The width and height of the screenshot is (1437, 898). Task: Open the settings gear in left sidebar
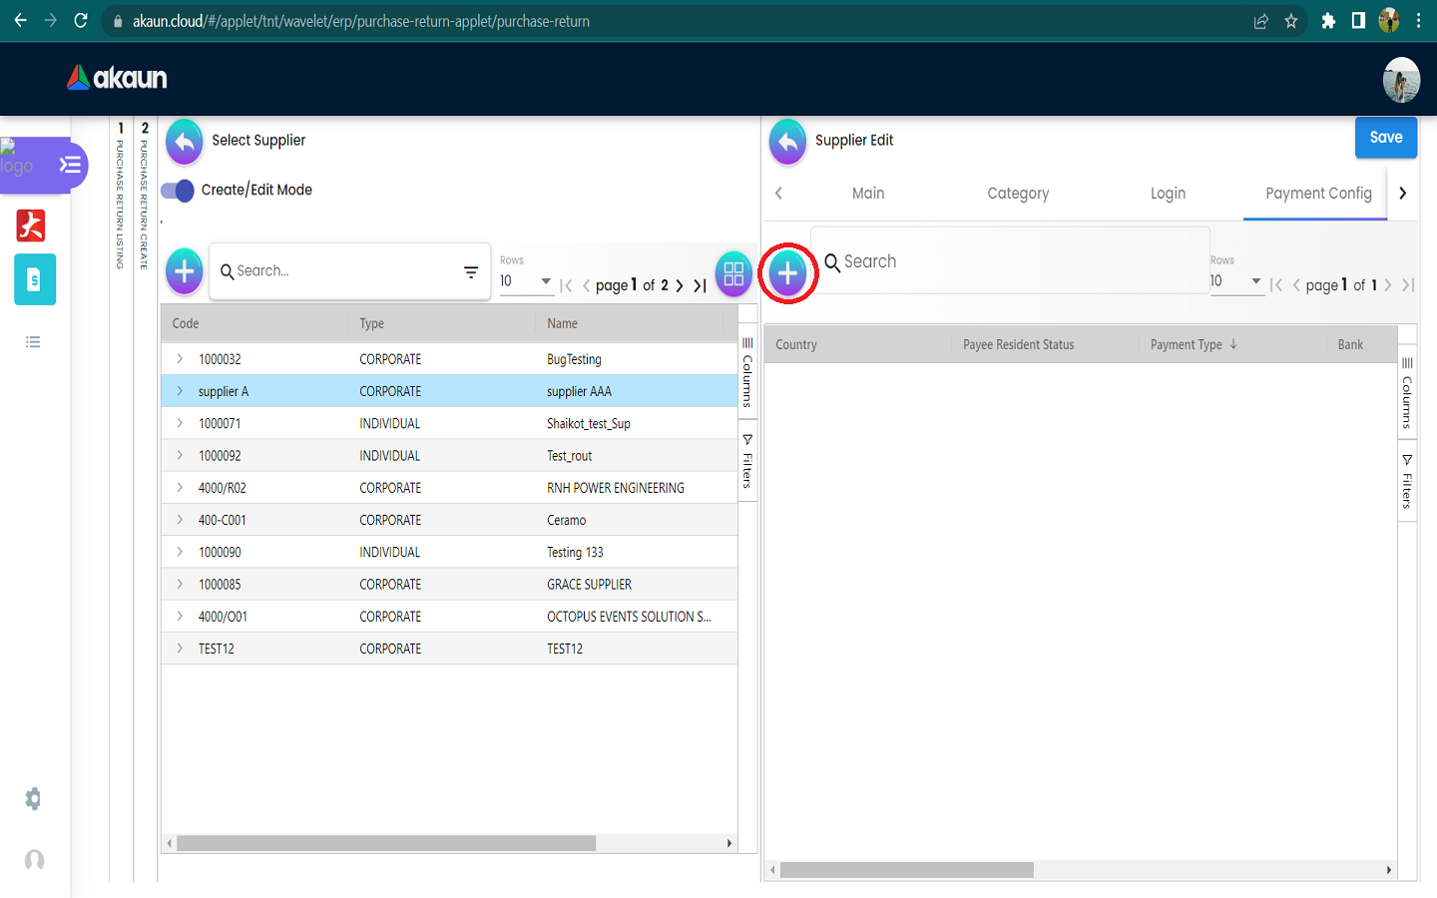point(34,799)
